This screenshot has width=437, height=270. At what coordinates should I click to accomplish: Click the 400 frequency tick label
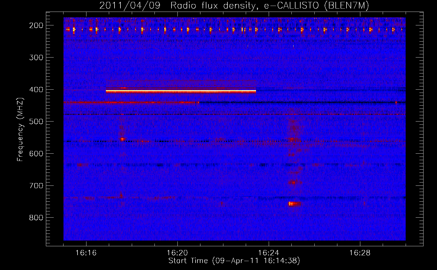pos(36,90)
